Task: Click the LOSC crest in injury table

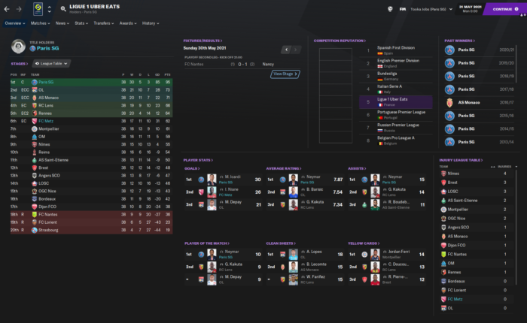Action: point(443,192)
